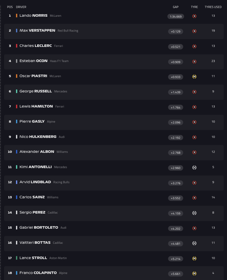Click Sergio Perez's hard tyre icon

(x=194, y=213)
